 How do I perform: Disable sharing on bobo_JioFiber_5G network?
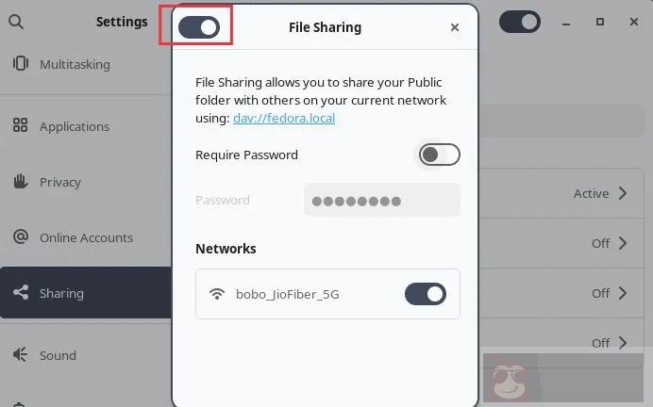(426, 294)
